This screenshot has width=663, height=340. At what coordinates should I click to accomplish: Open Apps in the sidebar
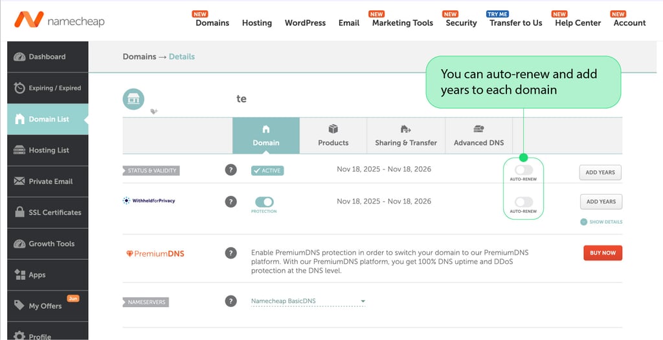pyautogui.click(x=48, y=275)
